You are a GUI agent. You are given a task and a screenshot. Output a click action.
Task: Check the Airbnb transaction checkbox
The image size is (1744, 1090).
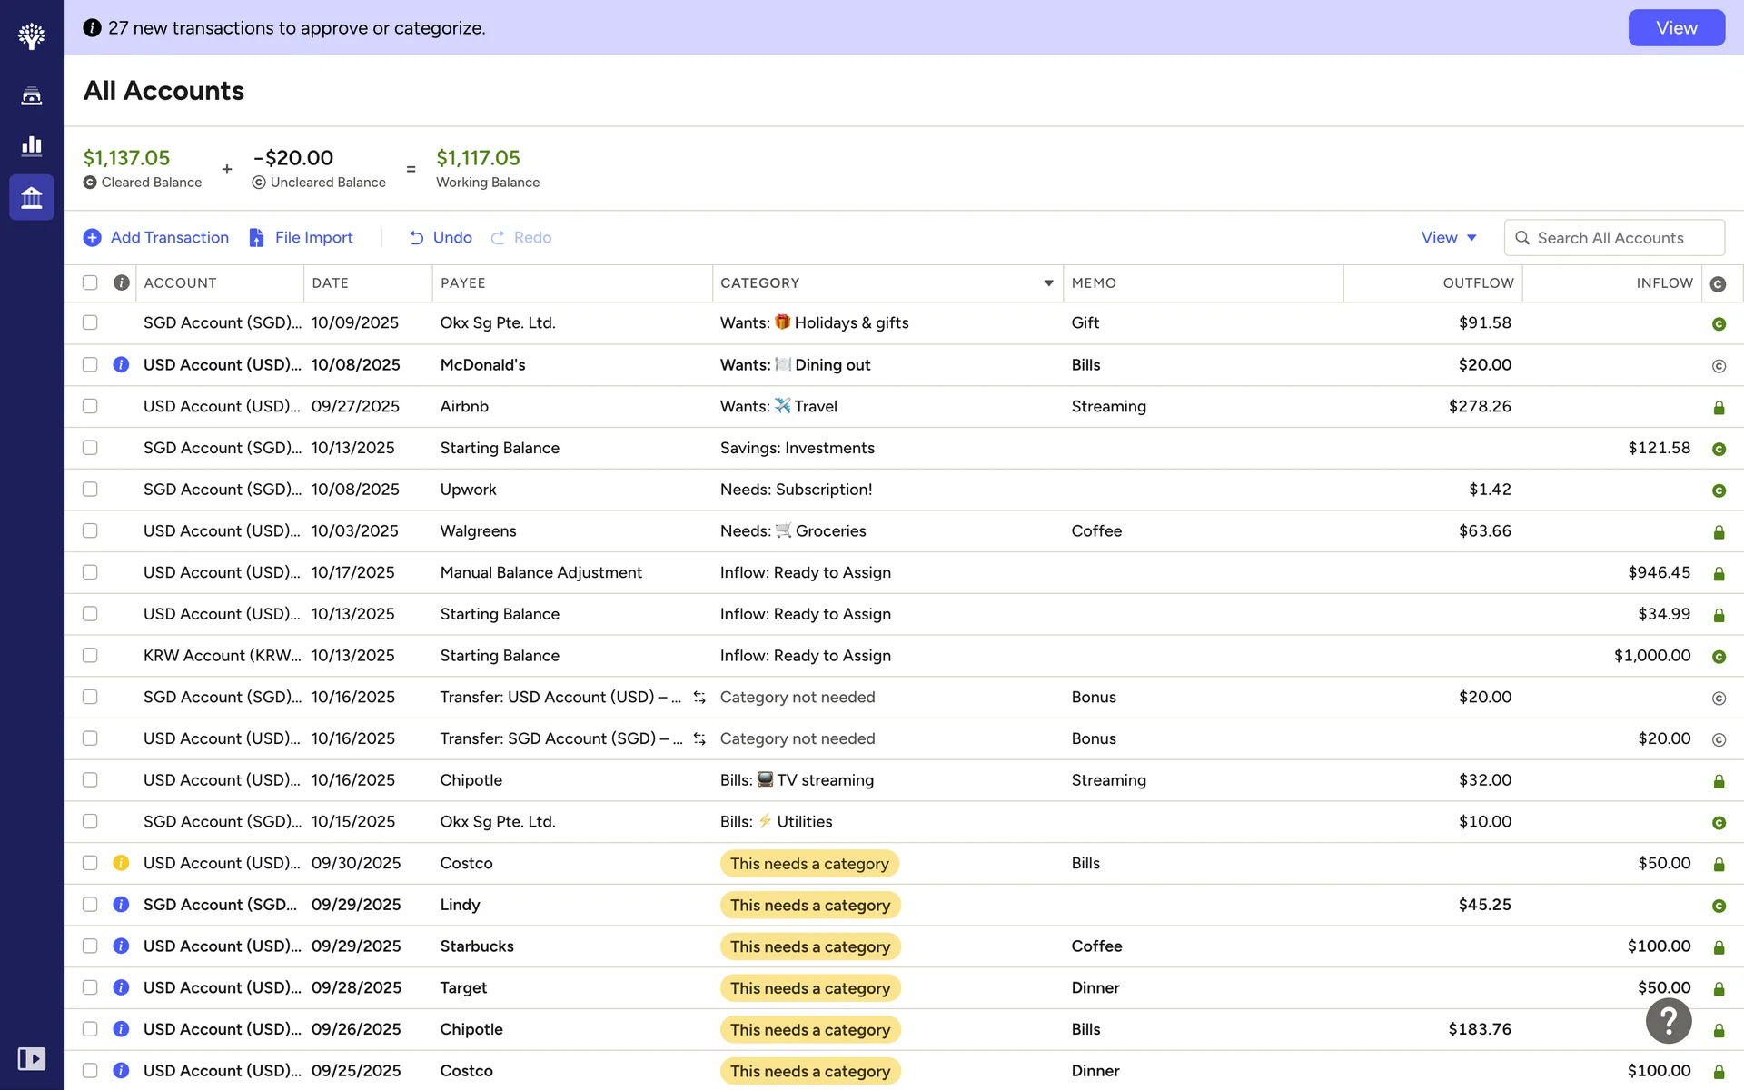90,406
